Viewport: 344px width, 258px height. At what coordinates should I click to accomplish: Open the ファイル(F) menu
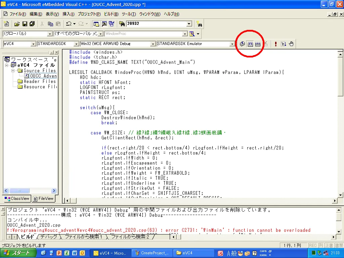(x=17, y=14)
